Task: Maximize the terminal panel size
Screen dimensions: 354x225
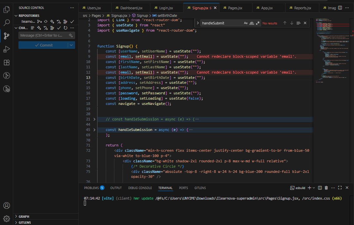Action: click(x=340, y=188)
